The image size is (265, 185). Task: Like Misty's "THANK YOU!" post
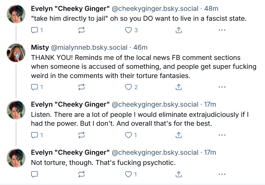(x=128, y=87)
